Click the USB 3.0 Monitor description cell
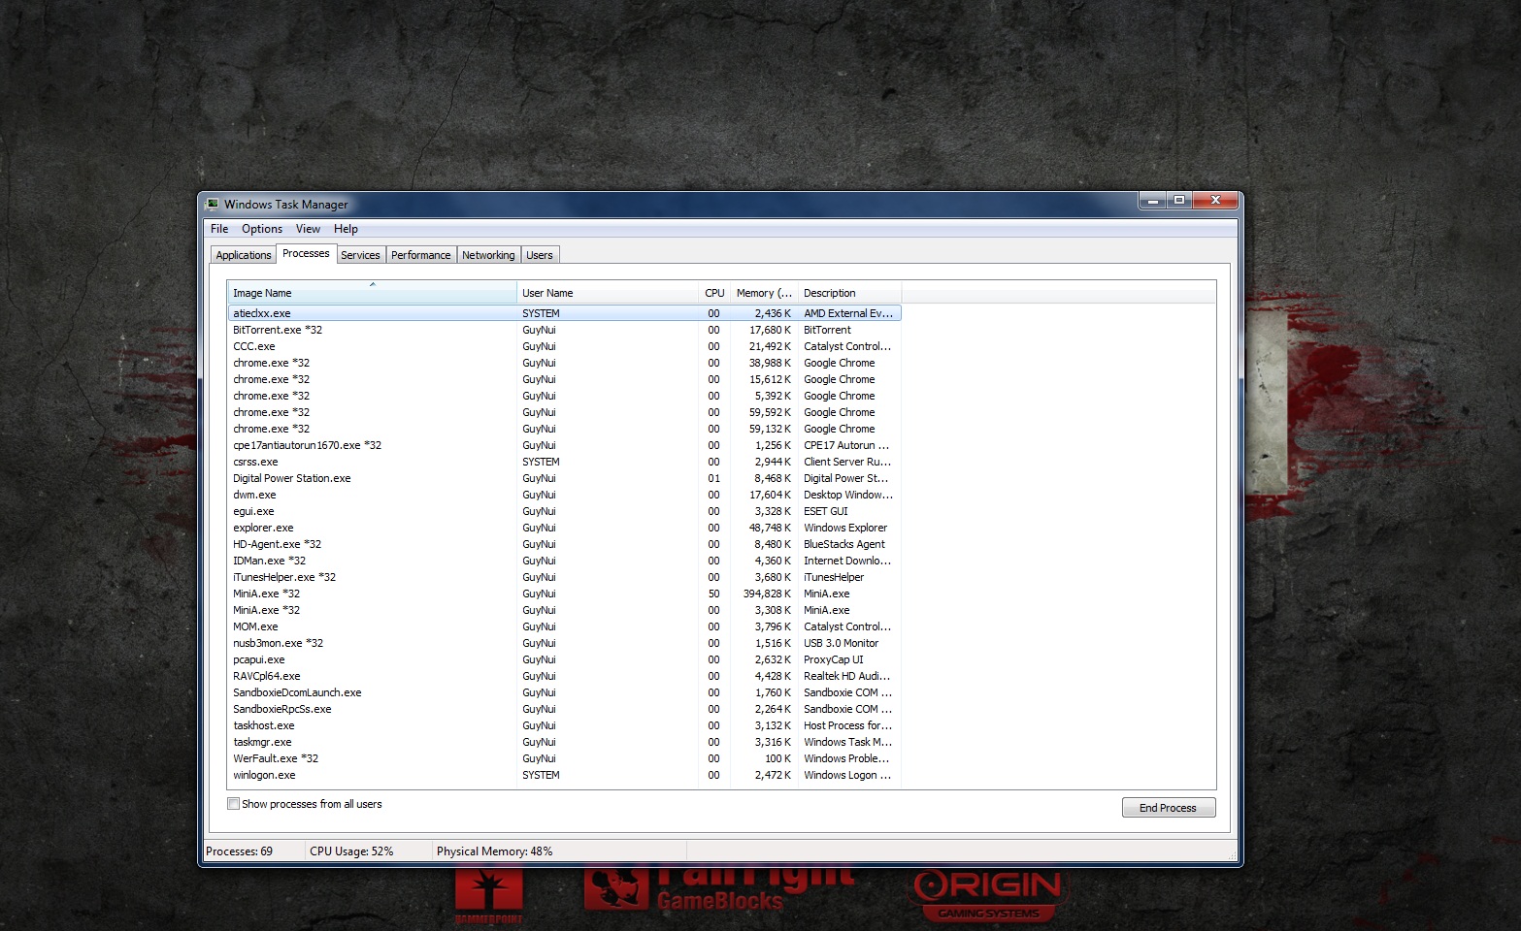Screen dimensions: 1521x931 click(x=842, y=643)
